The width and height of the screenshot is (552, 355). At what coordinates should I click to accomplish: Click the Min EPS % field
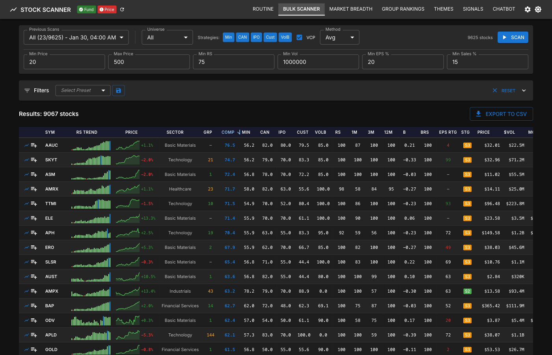point(403,62)
